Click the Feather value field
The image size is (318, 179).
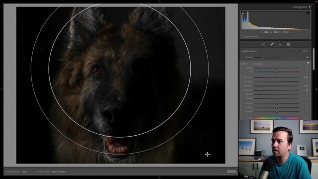307,58
